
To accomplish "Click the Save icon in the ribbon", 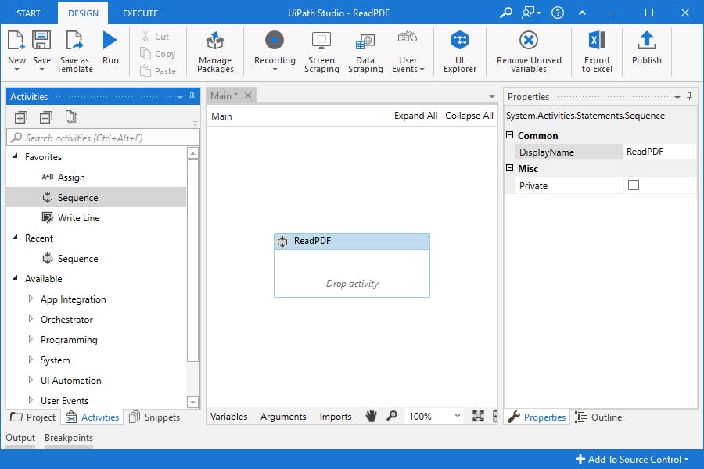I will [x=41, y=41].
